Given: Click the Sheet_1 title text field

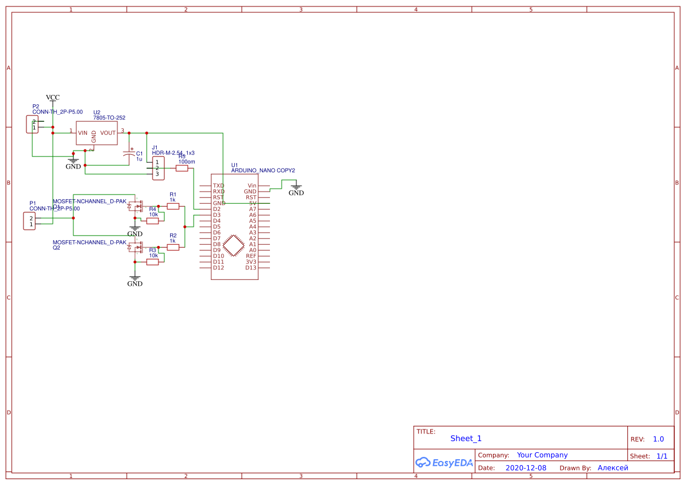Looking at the screenshot, I should tap(465, 438).
